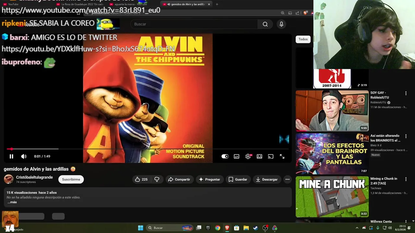
Task: Click the 'gemidos de Alvin y las ardillas' title
Action: (x=36, y=169)
